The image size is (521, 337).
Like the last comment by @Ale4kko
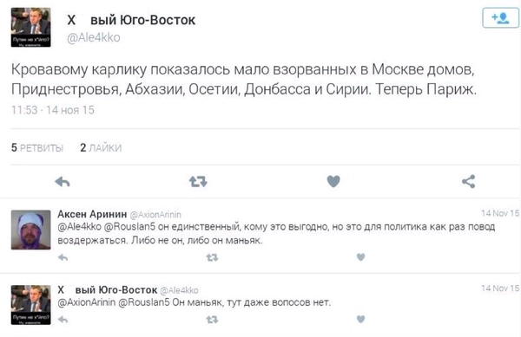click(x=361, y=319)
